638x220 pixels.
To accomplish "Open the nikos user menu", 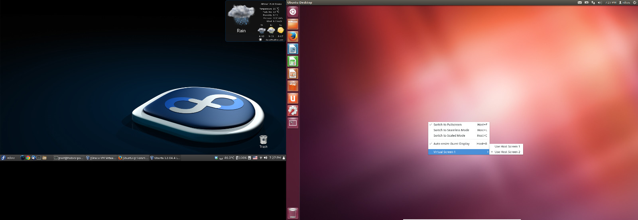I will 624,2.
